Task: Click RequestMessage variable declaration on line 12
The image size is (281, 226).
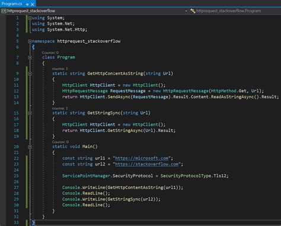Action: (127, 91)
